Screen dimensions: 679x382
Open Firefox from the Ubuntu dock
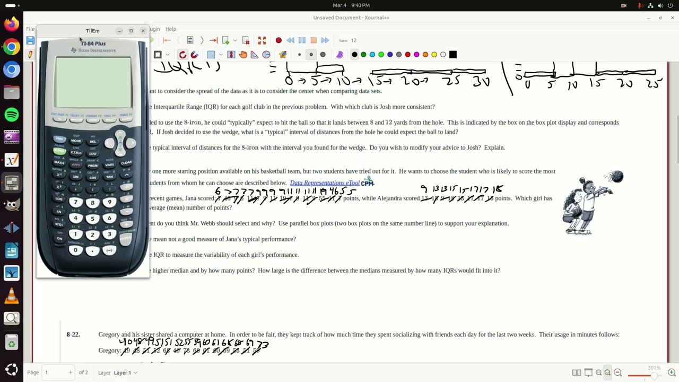tap(11, 24)
